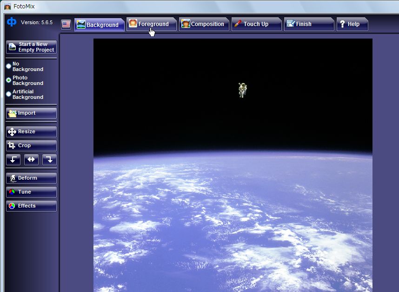
Task: Click the FotoMix title bar app icon
Action: (x=7, y=6)
